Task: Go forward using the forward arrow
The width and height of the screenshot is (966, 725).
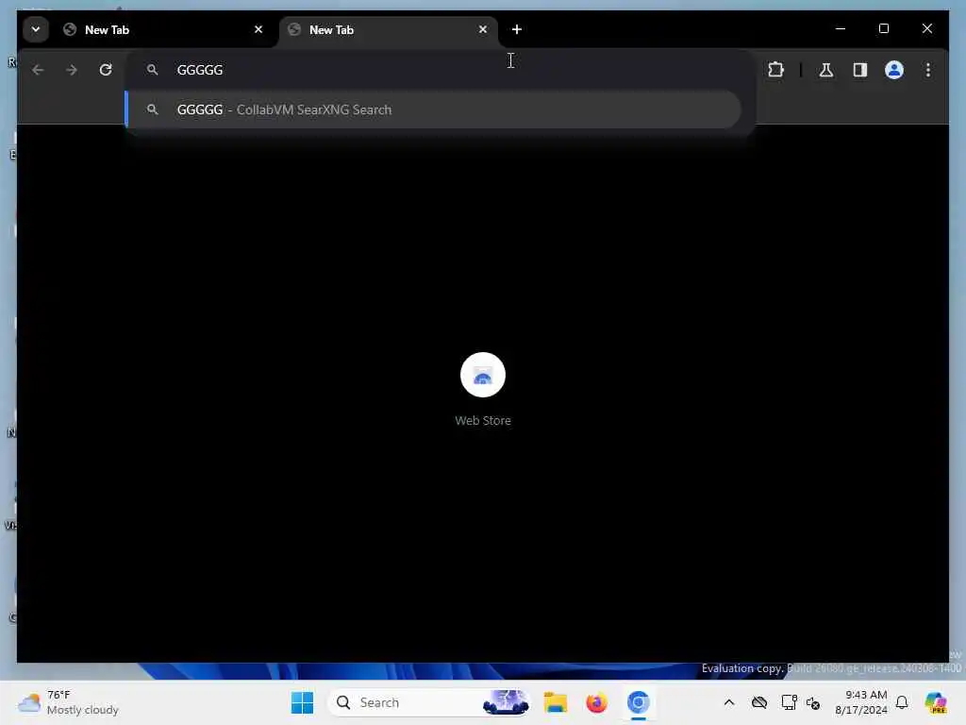Action: 72,70
